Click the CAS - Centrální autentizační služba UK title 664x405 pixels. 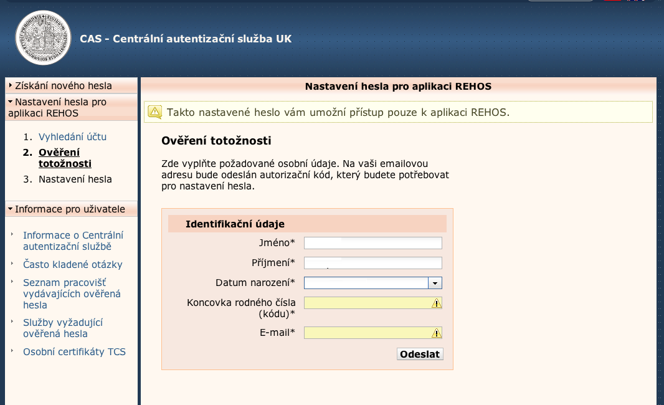186,39
